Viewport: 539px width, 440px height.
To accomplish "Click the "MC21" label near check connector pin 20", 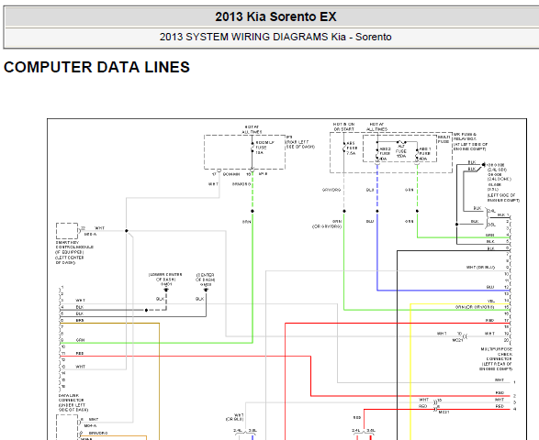I will (457, 340).
